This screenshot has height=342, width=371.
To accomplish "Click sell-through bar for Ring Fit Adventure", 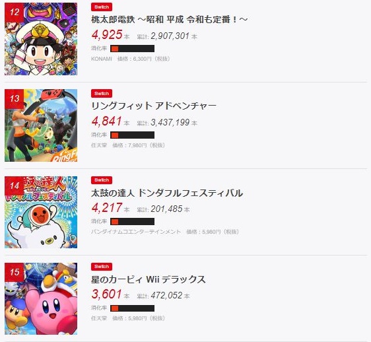I will click(132, 135).
